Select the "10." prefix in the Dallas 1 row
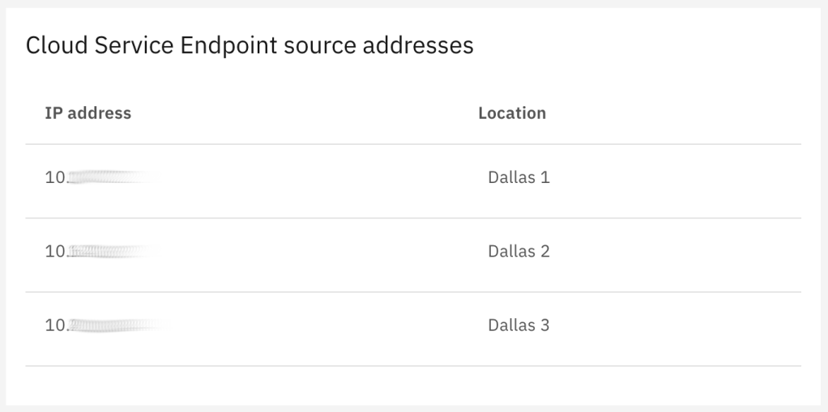Image resolution: width=828 pixels, height=412 pixels. pos(56,177)
